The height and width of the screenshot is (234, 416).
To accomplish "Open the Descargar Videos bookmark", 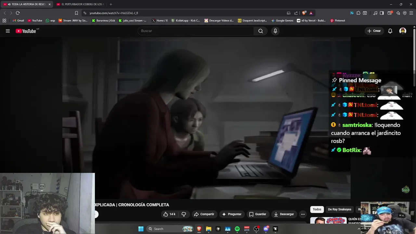I will 219,20.
